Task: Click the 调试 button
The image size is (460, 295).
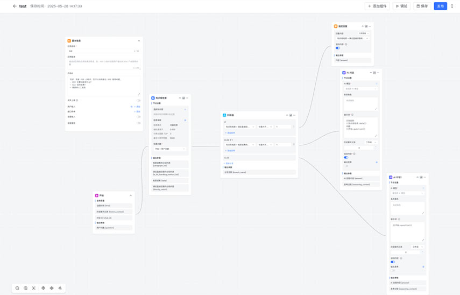Action: click(x=401, y=6)
